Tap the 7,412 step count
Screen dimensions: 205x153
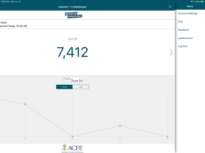point(72,52)
